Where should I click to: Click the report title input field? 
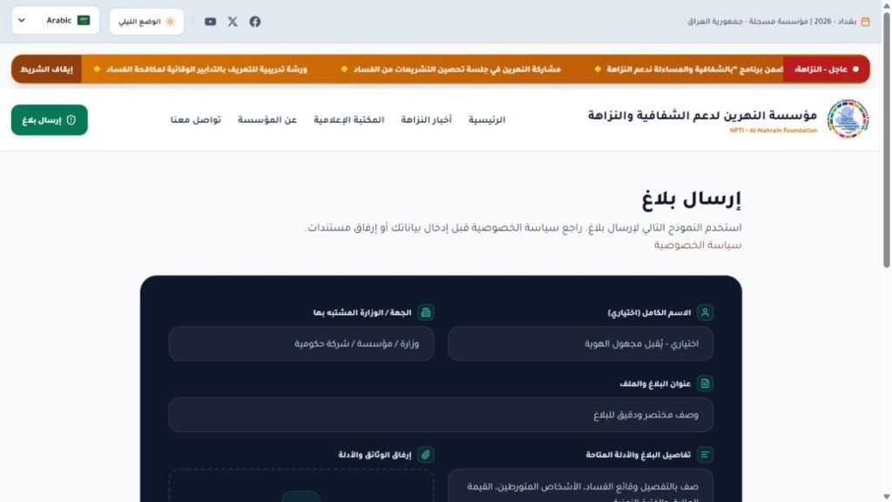click(x=441, y=415)
